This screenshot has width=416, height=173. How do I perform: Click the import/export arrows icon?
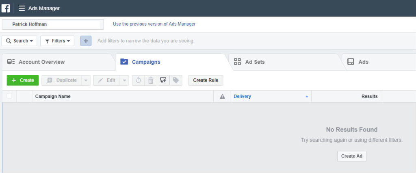(x=163, y=80)
